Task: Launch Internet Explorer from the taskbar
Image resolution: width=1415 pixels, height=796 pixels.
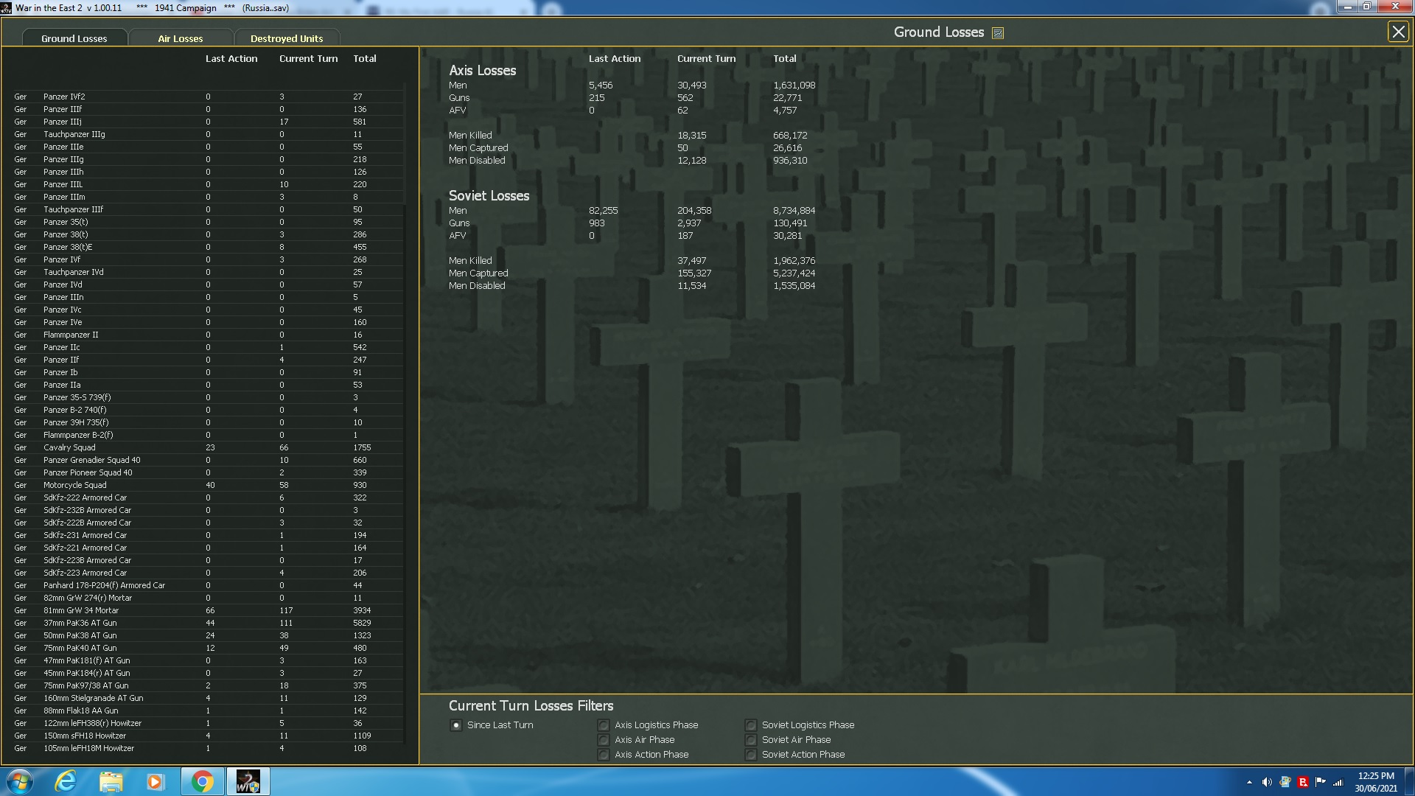Action: coord(65,781)
